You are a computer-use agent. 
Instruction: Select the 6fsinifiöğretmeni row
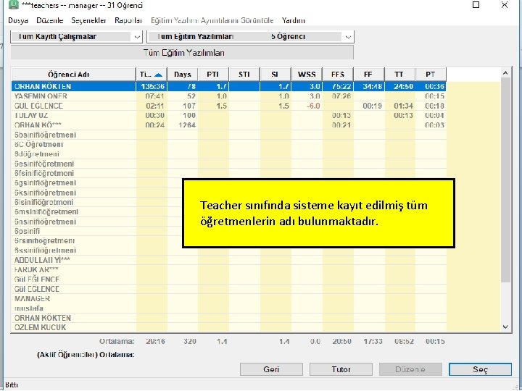[x=229, y=174]
